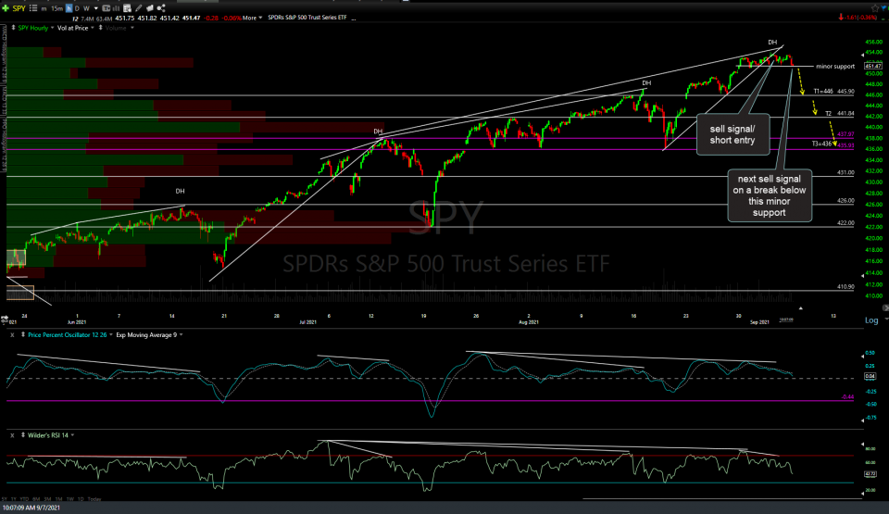Click the PPO value tag 0.04
Image resolution: width=889 pixels, height=514 pixels.
870,377
